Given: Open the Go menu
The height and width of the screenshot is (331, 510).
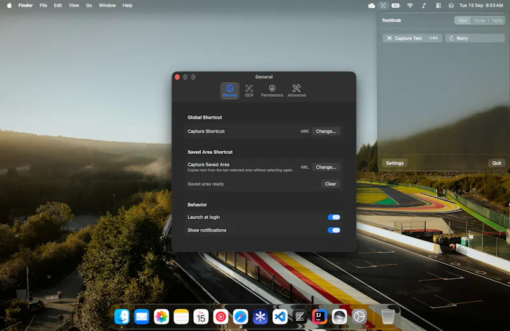Looking at the screenshot, I should [89, 5].
